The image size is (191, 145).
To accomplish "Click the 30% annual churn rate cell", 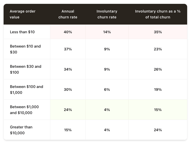I will [x=68, y=90].
